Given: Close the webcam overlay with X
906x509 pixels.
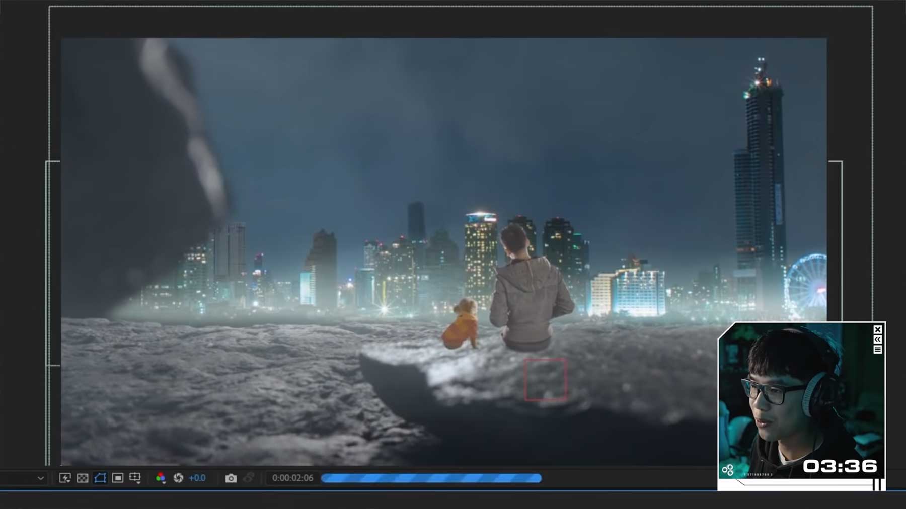Looking at the screenshot, I should pos(877,330).
